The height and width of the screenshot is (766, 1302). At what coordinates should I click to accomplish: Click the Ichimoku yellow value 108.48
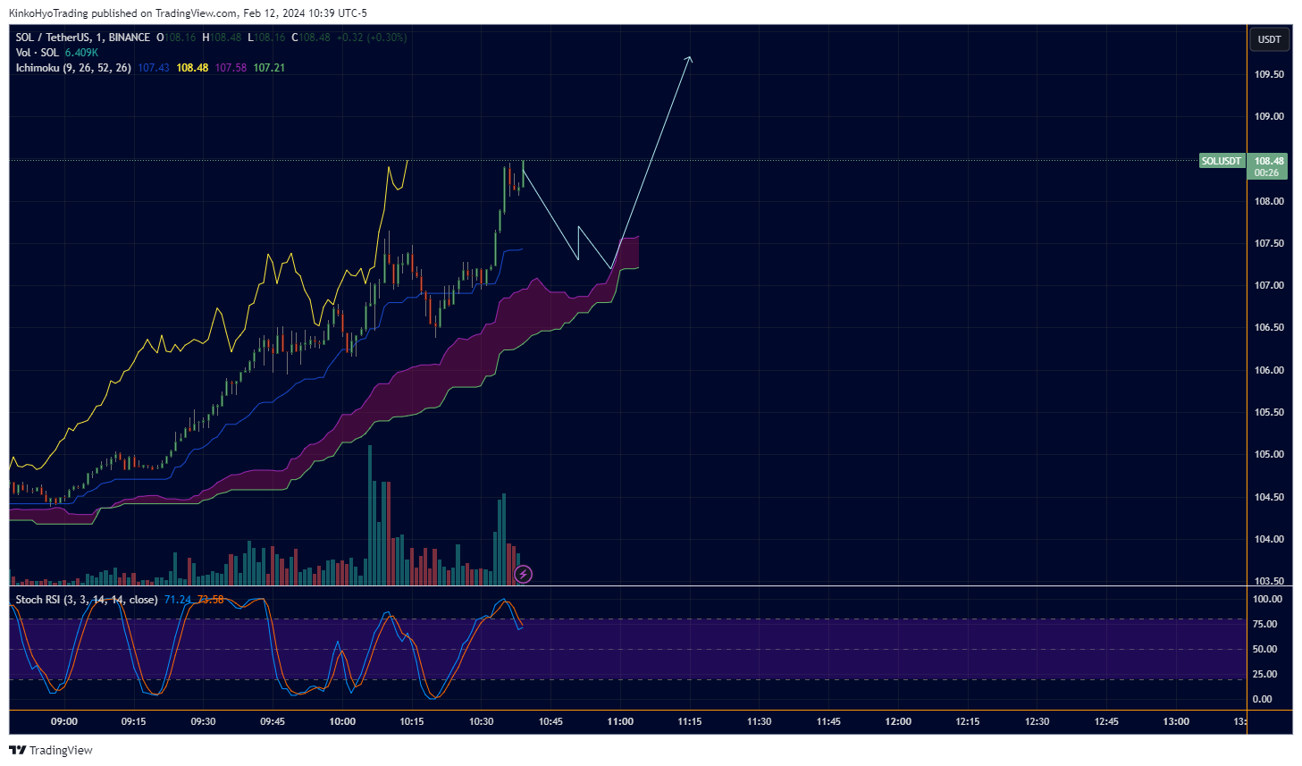[192, 68]
